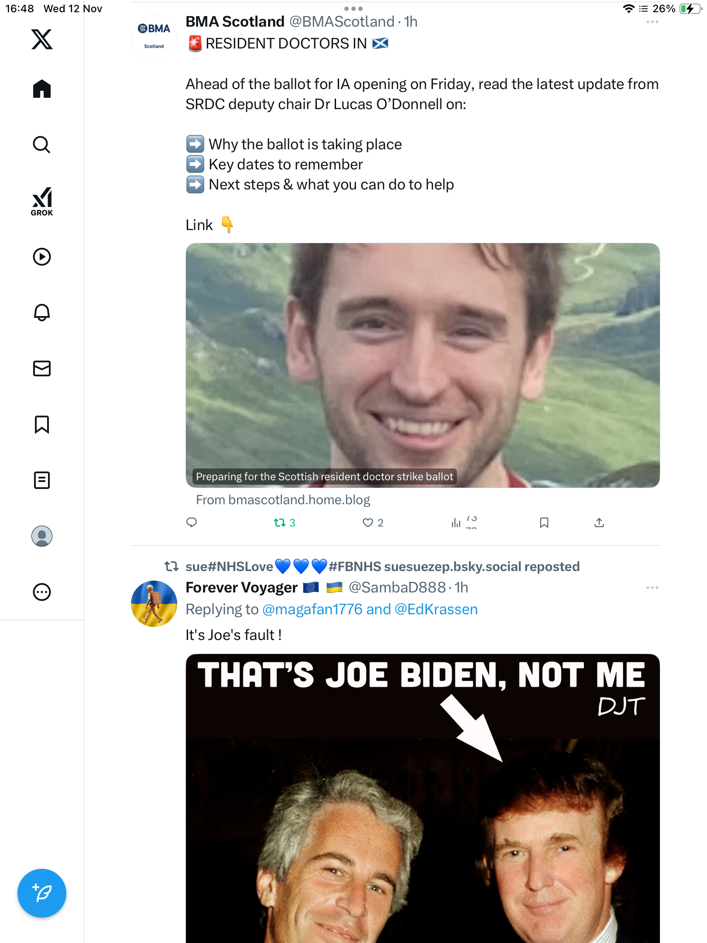Open the Home feed icon
Screen dimensions: 707x943
point(42,89)
